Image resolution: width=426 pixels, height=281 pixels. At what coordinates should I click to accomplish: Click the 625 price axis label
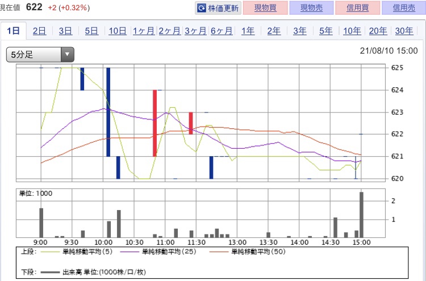click(x=397, y=68)
